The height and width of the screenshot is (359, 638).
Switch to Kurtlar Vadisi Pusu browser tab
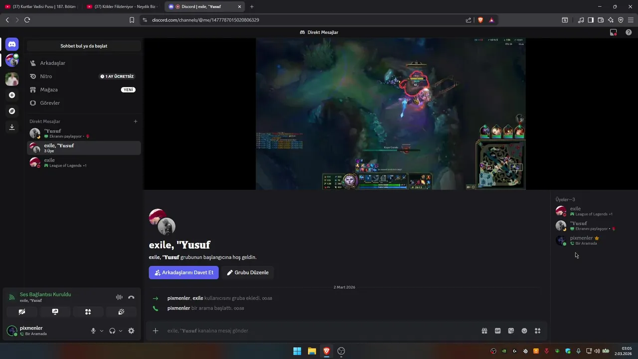(x=41, y=6)
